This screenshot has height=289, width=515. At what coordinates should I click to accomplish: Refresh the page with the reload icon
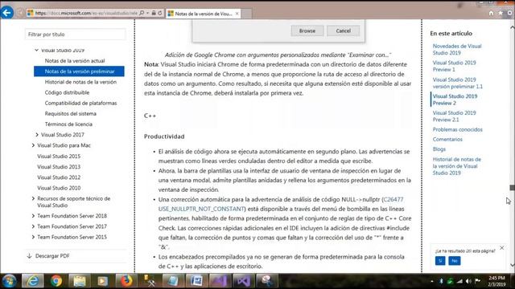(160, 13)
